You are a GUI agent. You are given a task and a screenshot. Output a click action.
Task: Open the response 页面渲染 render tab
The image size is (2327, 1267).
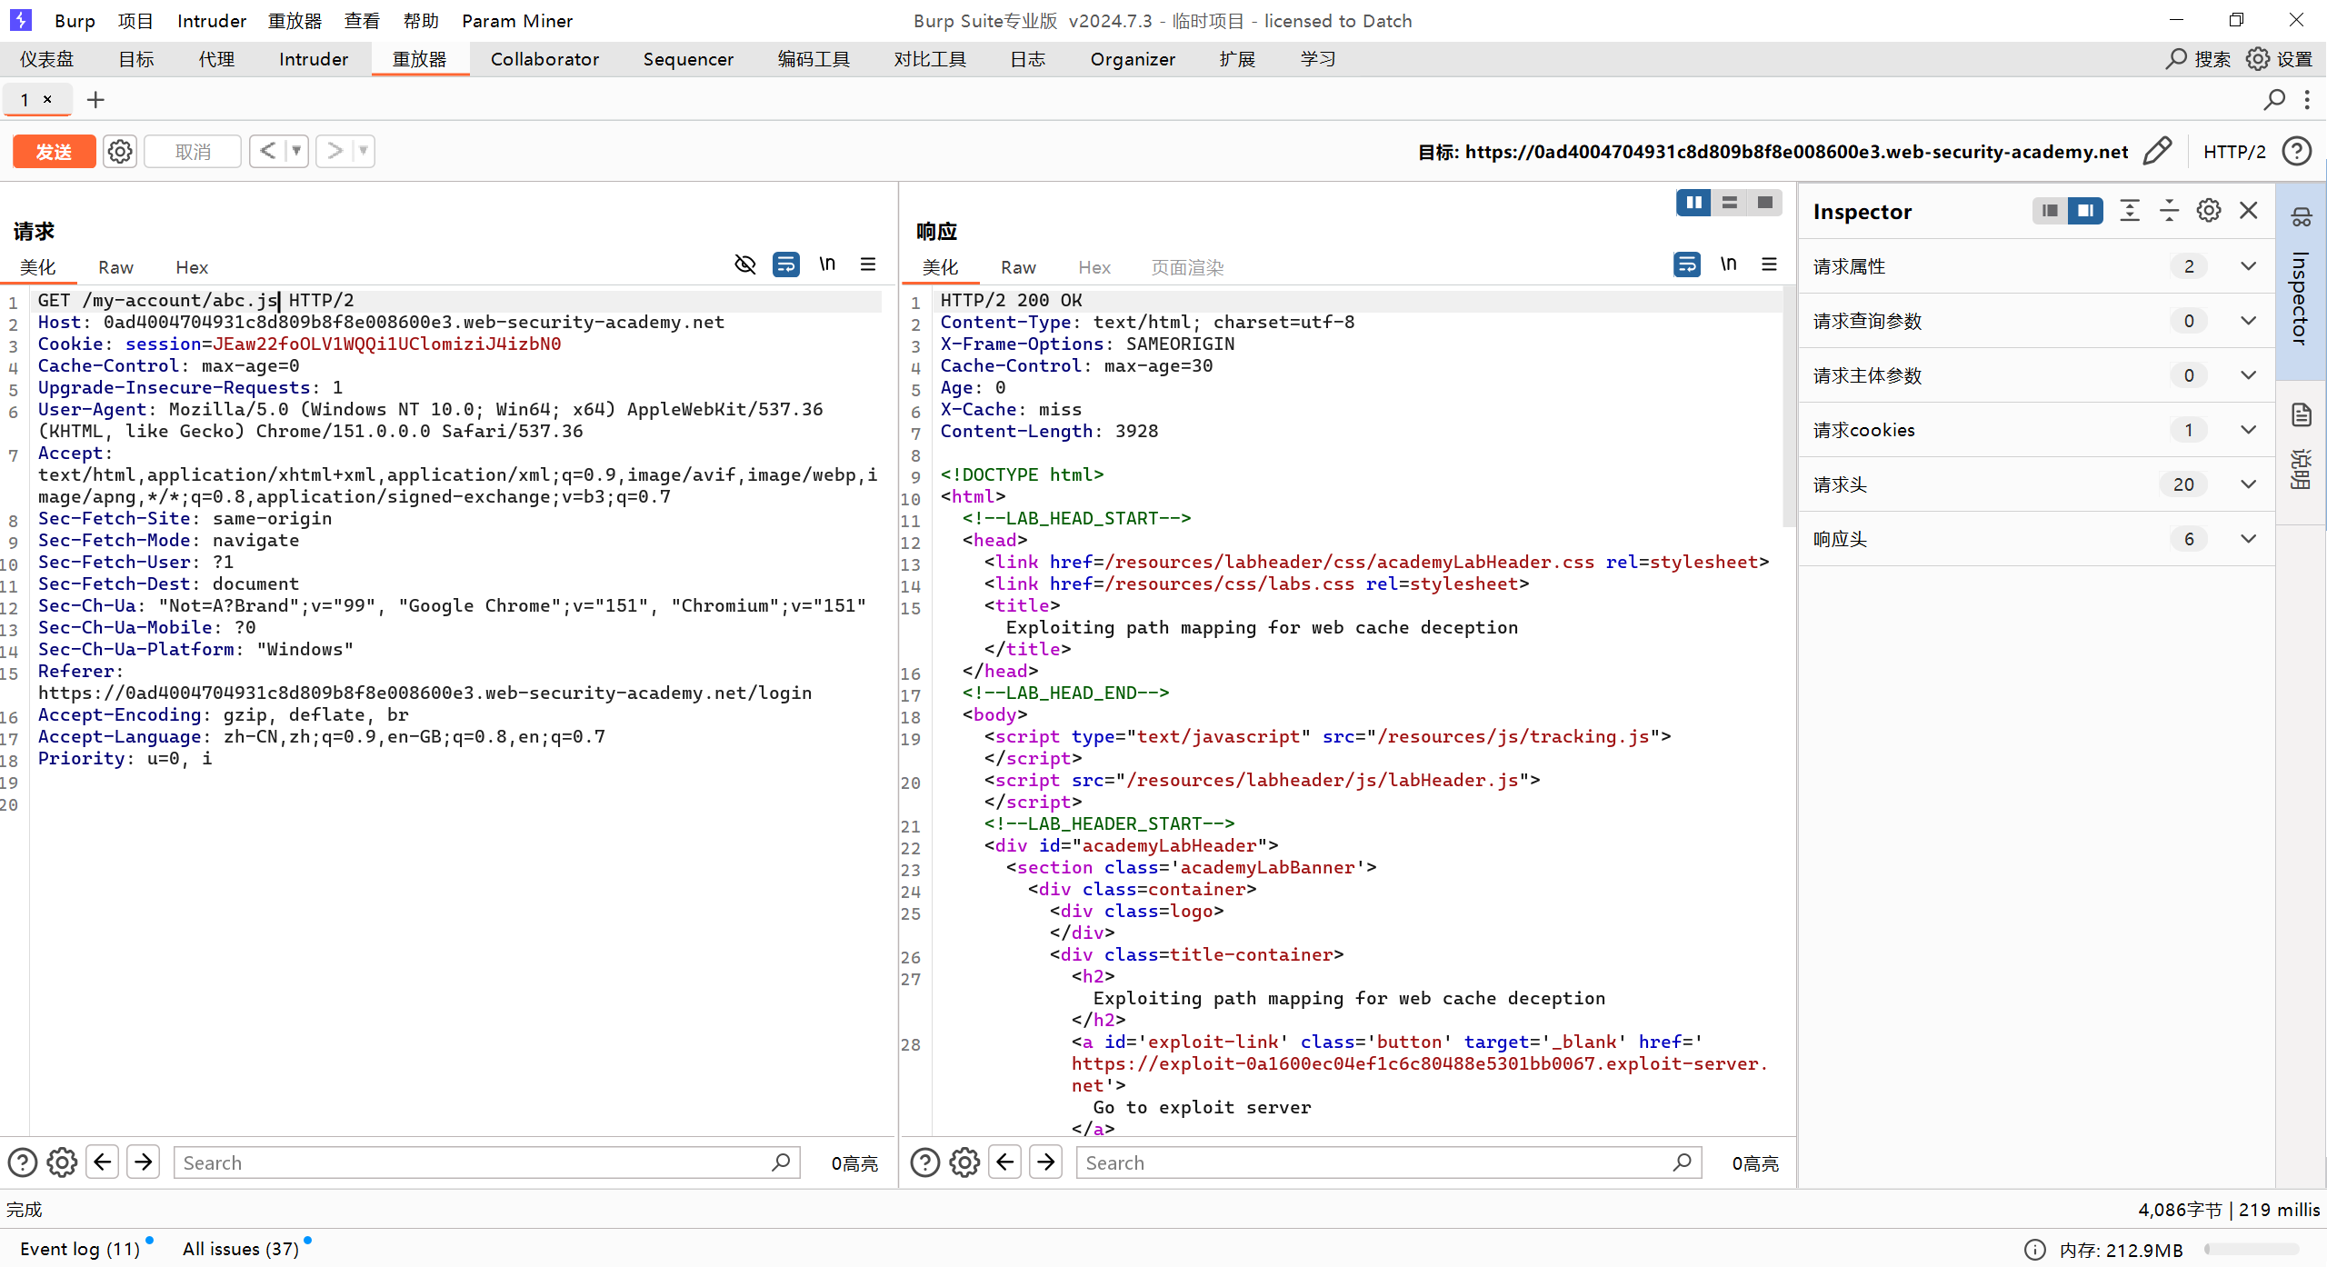1187,267
